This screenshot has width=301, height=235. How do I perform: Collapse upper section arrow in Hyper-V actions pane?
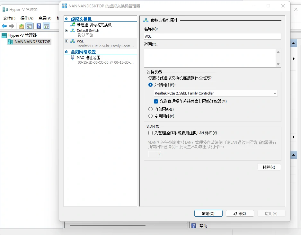point(293,43)
